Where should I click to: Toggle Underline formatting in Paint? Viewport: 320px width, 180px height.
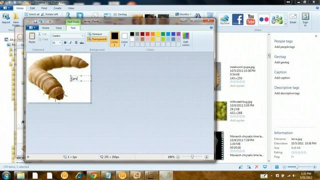point(76,42)
